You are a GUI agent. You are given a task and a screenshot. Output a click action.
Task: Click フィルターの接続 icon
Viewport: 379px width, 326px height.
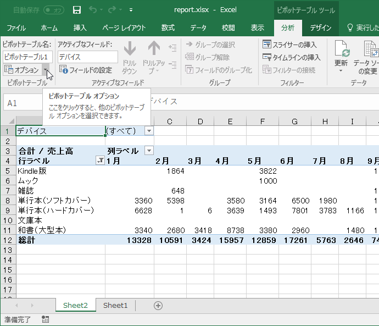point(267,70)
